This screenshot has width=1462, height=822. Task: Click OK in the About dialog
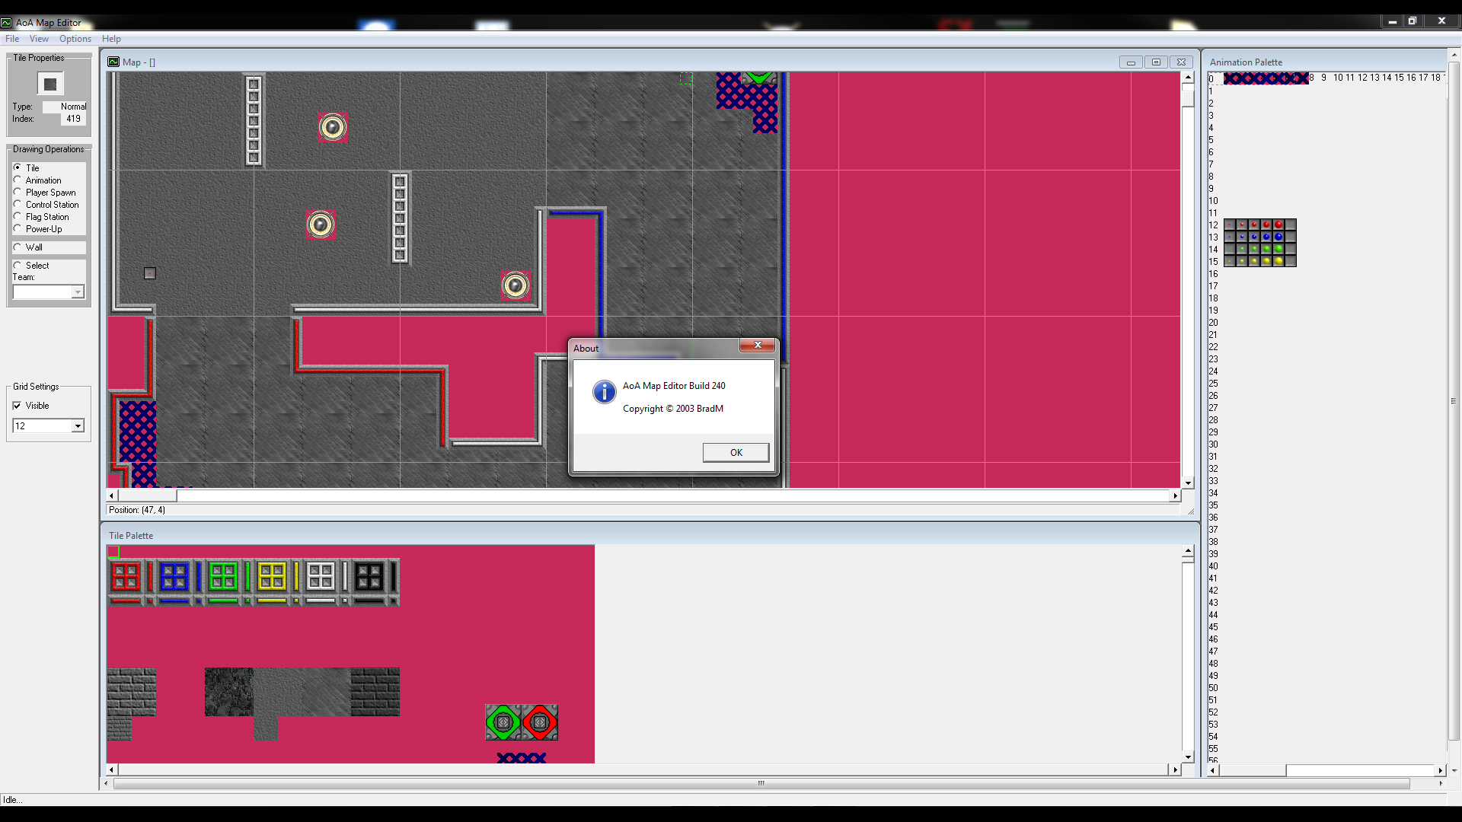(x=736, y=452)
